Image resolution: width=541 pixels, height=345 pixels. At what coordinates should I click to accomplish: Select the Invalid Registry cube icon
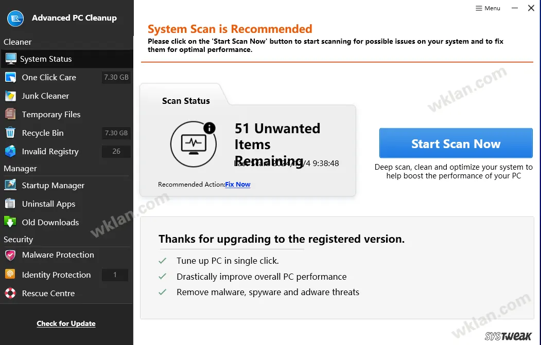(10, 151)
